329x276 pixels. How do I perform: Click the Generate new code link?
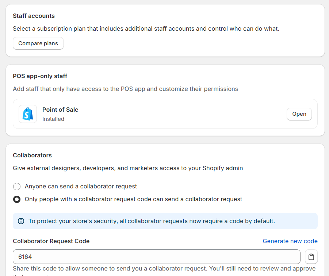pyautogui.click(x=290, y=241)
